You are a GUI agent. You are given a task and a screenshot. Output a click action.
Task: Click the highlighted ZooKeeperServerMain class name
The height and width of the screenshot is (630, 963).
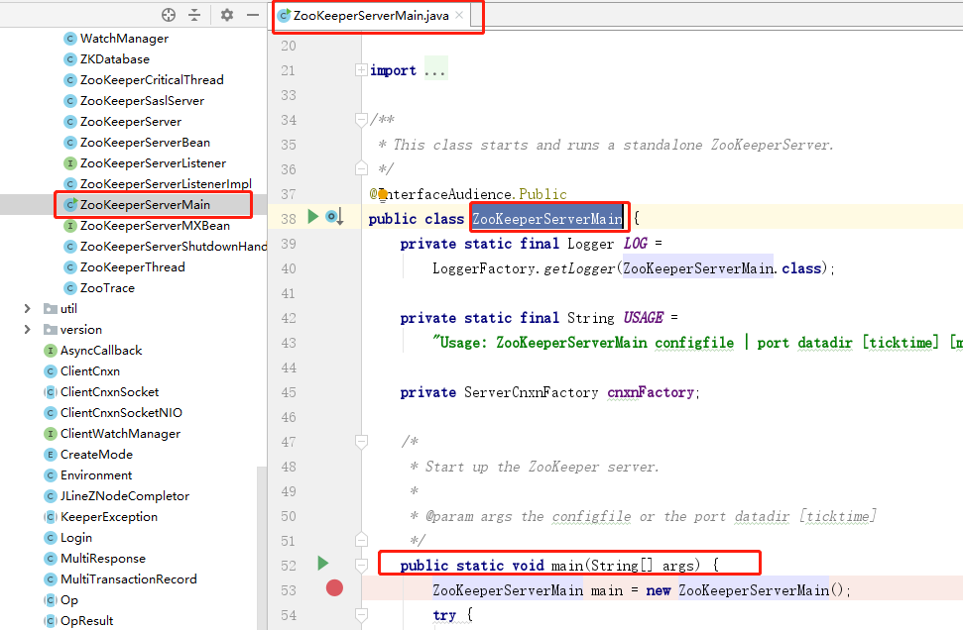547,218
